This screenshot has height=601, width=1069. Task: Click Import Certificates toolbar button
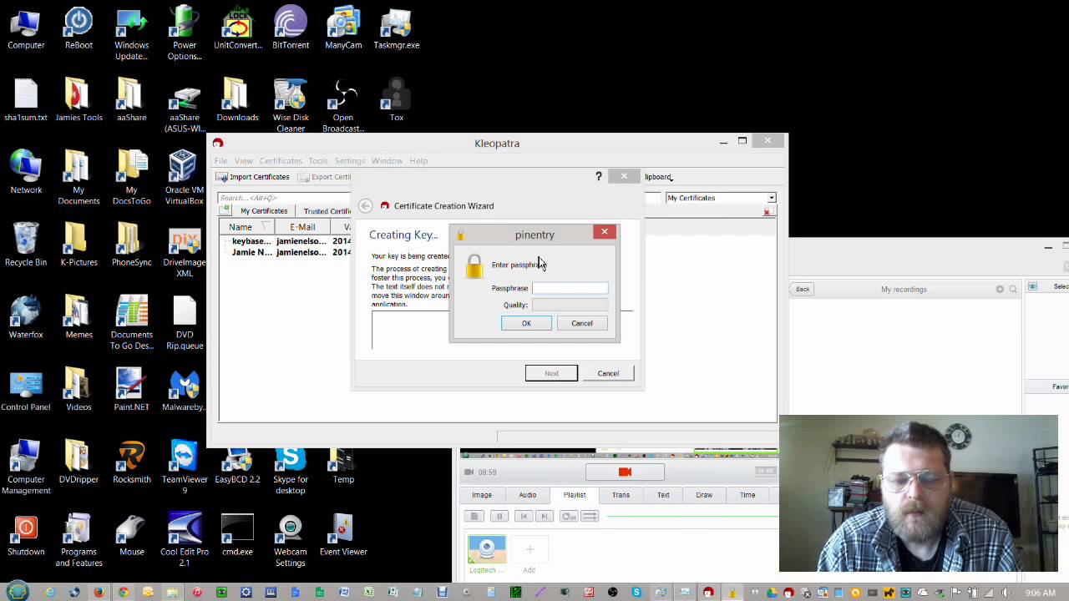point(253,177)
